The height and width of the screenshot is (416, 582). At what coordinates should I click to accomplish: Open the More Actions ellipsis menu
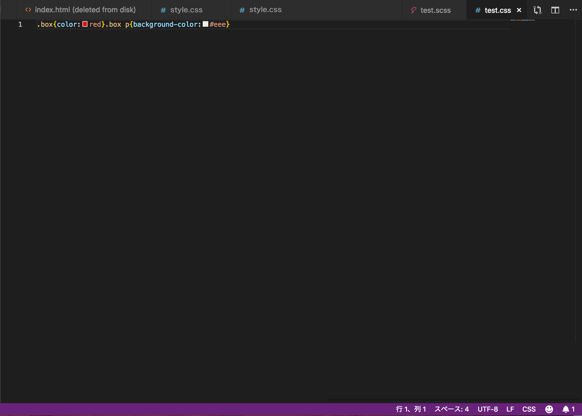[x=573, y=10]
